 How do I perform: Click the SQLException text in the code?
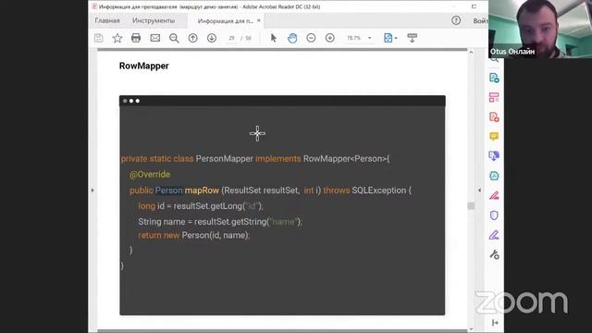pos(378,191)
